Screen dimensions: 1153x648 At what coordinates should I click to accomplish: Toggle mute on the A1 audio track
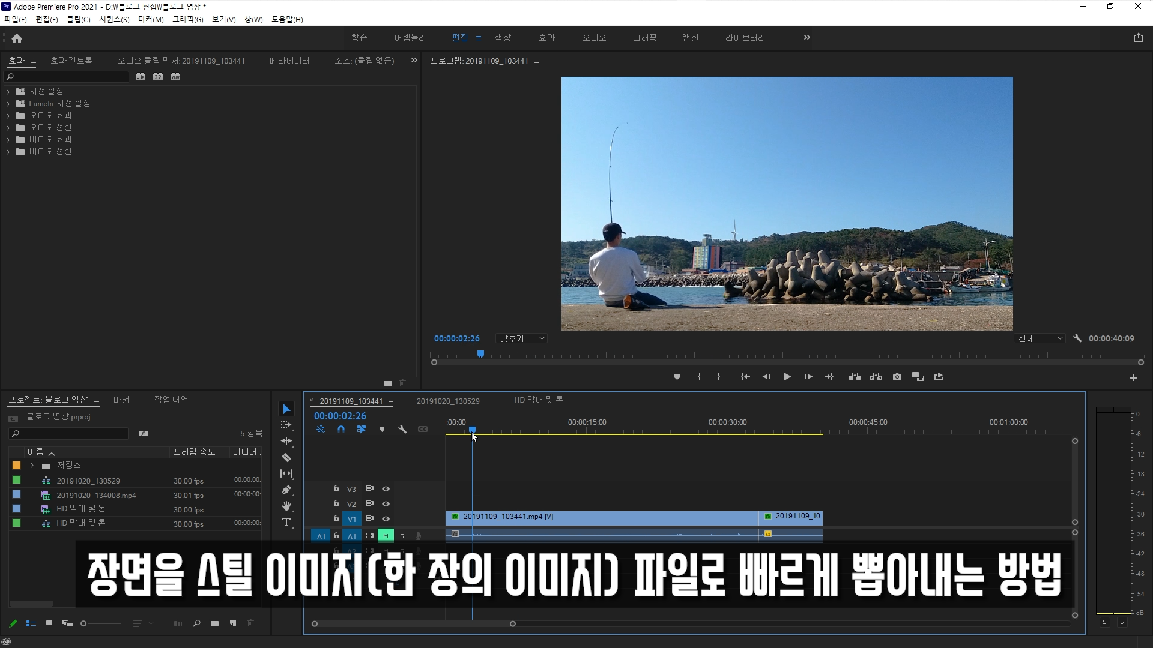point(386,536)
